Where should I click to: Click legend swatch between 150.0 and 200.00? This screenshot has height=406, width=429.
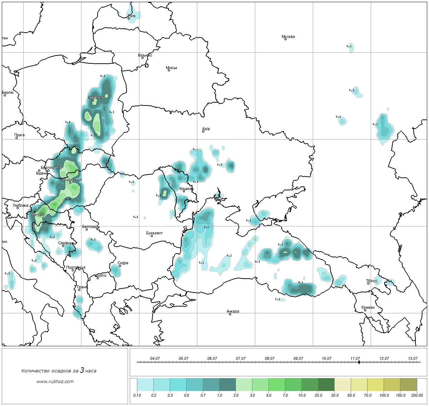pos(408,385)
